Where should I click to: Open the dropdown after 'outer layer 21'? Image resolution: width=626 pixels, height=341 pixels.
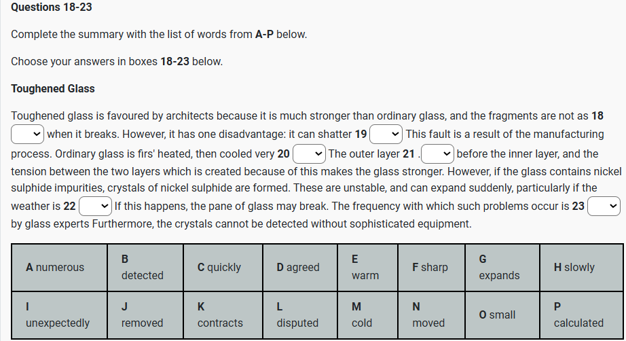tap(437, 154)
